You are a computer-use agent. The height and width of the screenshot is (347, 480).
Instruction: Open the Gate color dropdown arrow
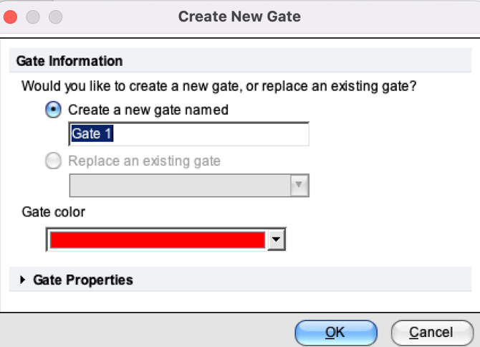click(x=277, y=239)
